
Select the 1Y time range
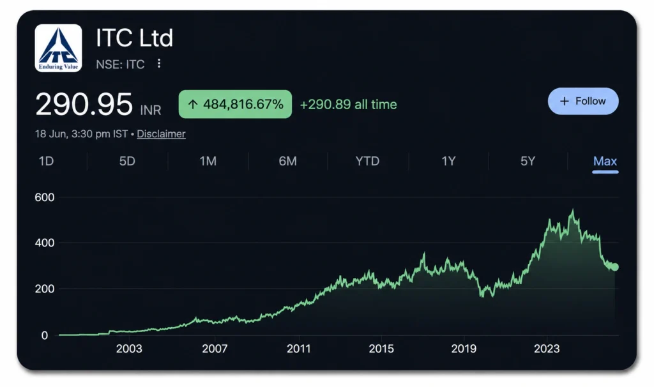pos(449,161)
